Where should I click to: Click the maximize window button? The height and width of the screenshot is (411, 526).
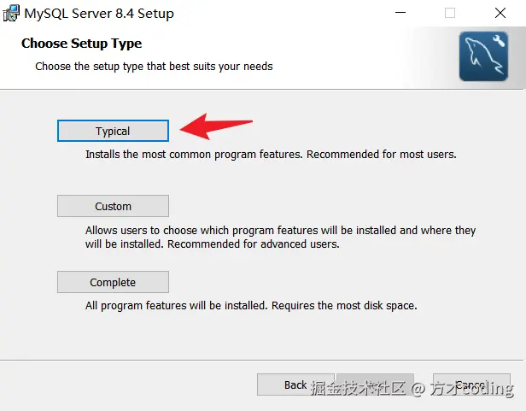coord(450,13)
